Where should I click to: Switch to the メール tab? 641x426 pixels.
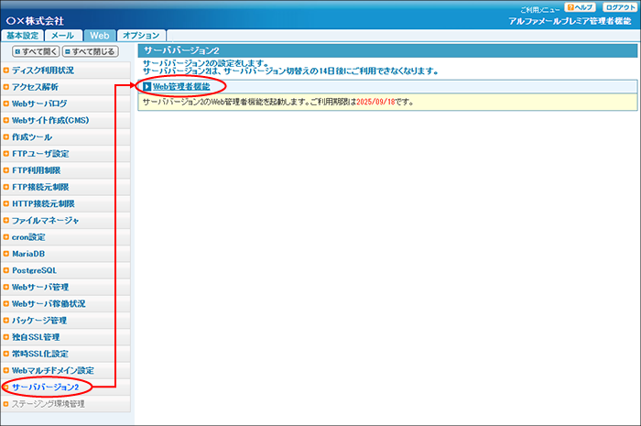tap(64, 35)
